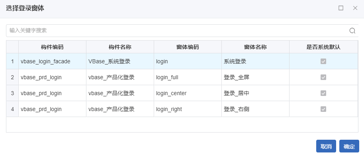Sort by 构件编码 column header
The image size is (364, 164).
pos(52,47)
